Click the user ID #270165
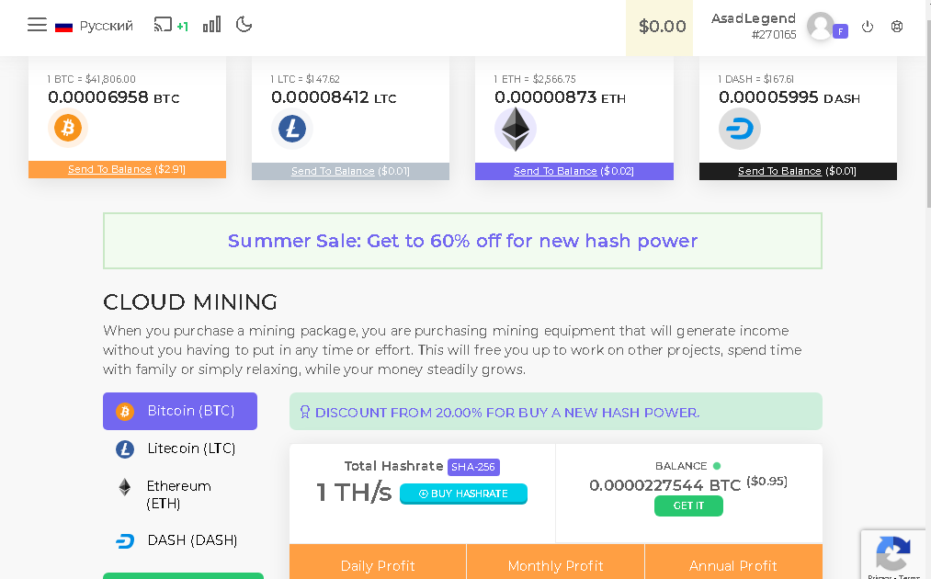This screenshot has height=579, width=931. (x=774, y=34)
